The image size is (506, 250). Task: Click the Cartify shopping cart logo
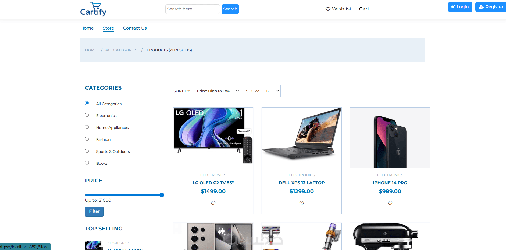pyautogui.click(x=93, y=9)
